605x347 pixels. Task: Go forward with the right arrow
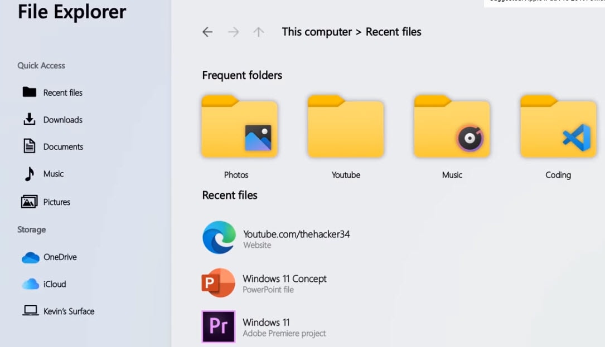click(x=233, y=32)
